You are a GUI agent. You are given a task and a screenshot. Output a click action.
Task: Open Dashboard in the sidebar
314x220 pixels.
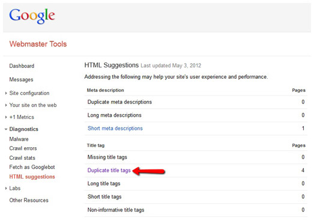point(22,66)
